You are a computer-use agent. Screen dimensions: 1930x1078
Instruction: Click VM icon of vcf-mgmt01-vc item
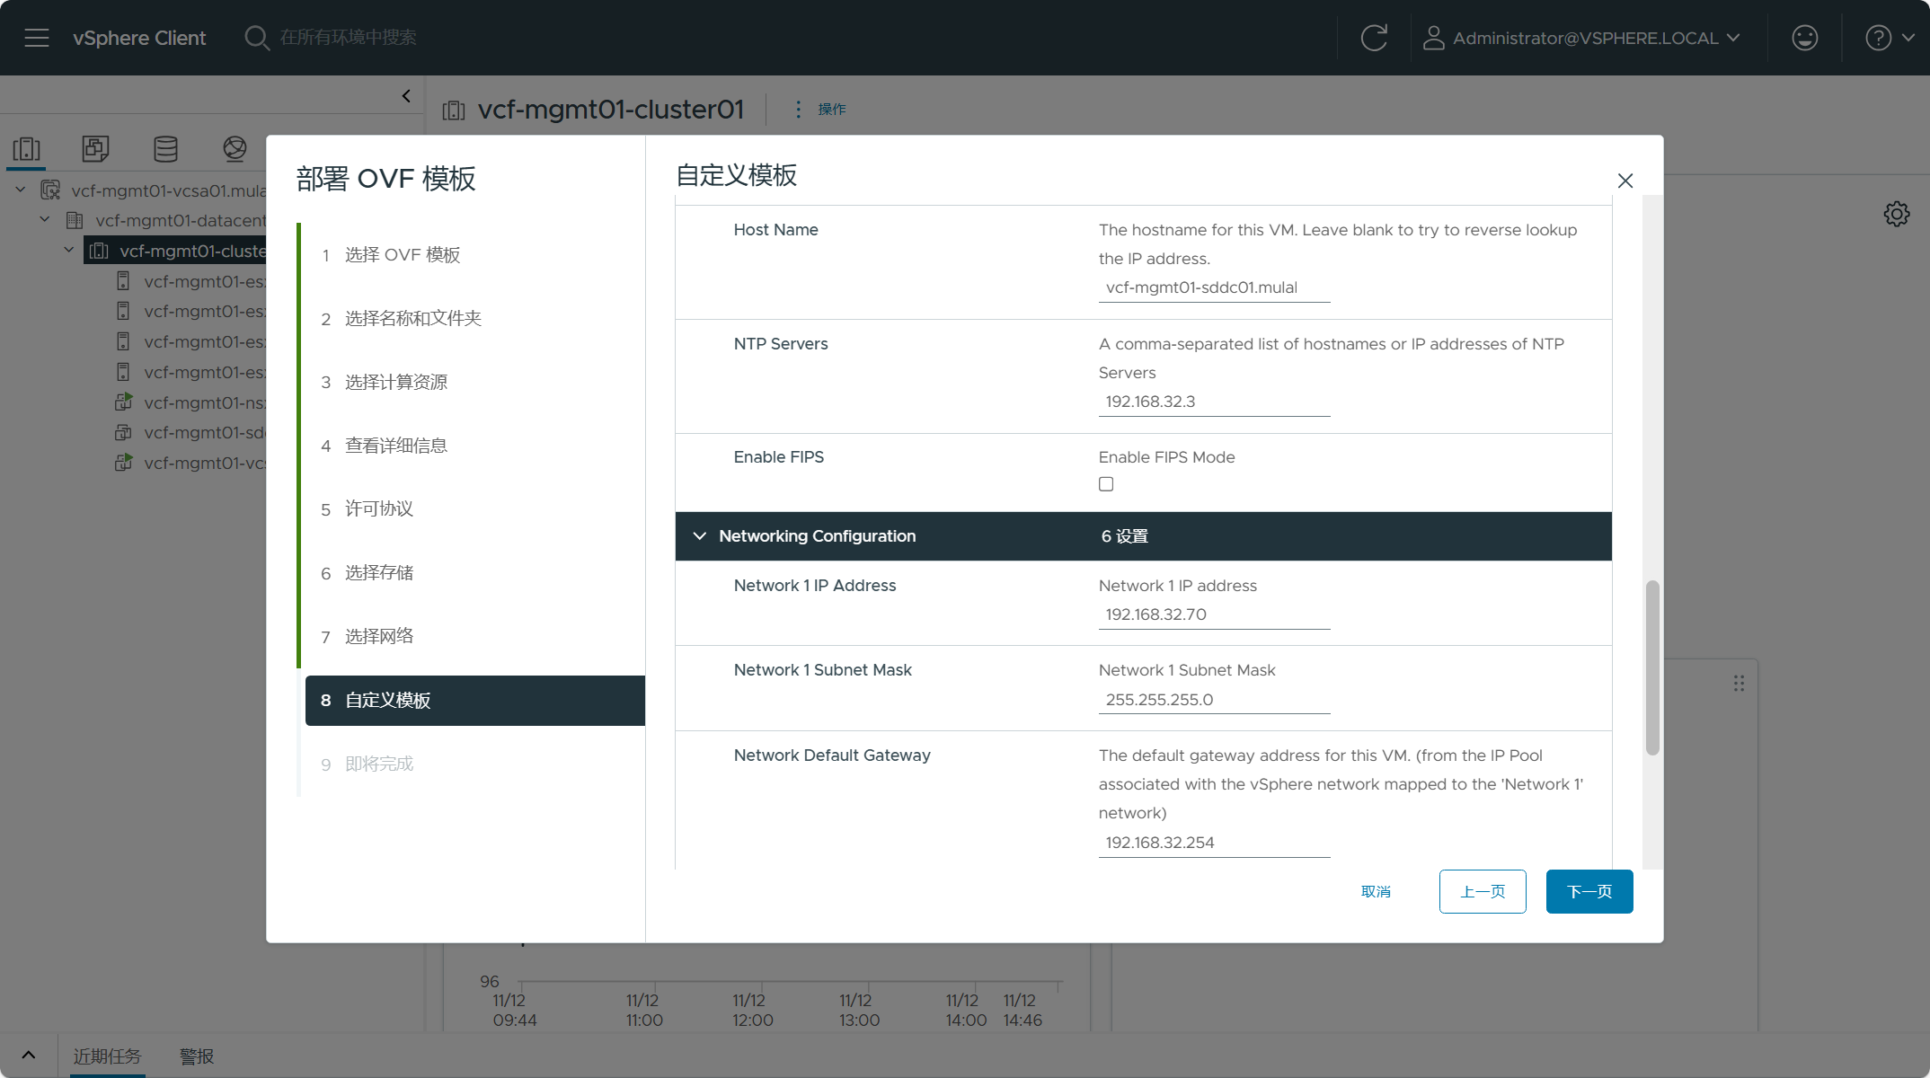tap(124, 463)
